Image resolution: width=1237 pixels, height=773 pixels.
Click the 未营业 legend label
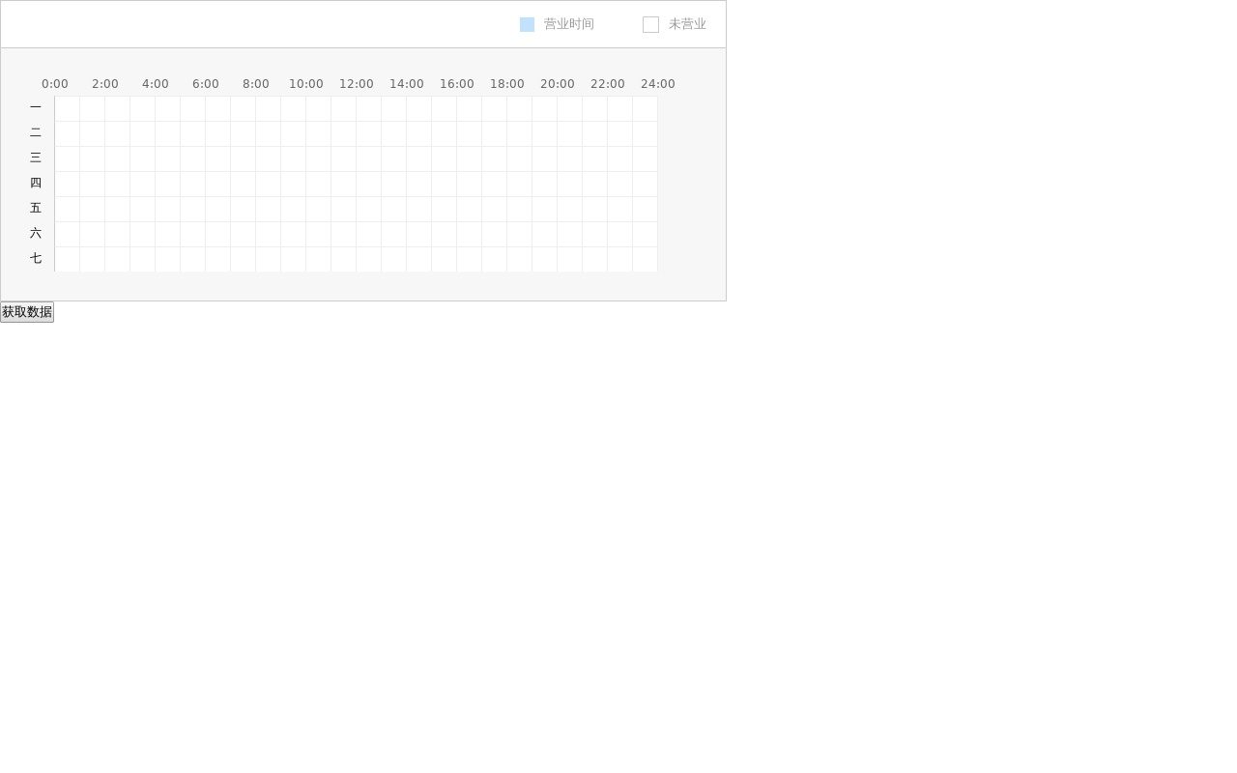click(687, 24)
